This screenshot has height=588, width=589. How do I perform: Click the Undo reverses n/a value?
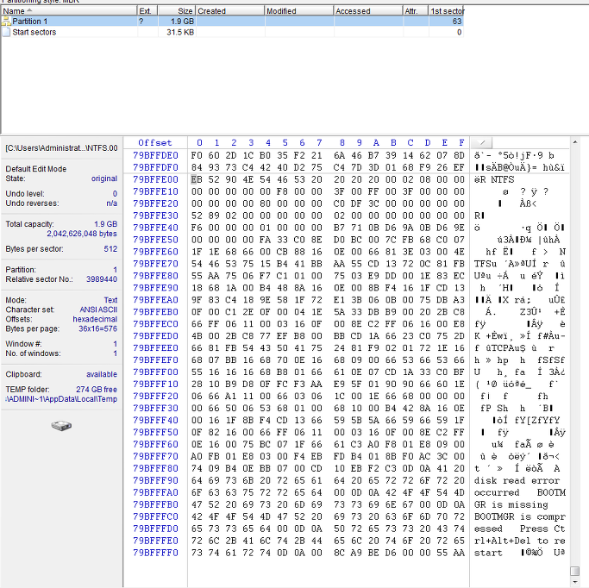point(111,203)
